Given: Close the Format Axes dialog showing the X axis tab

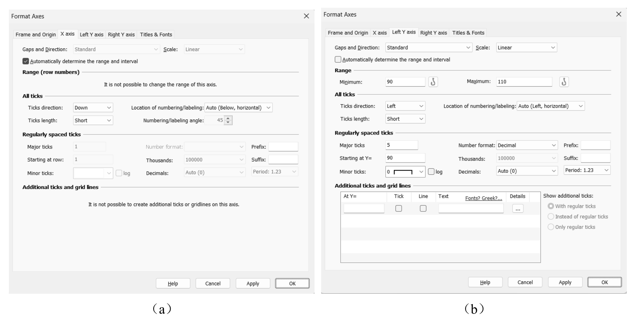Looking at the screenshot, I should (306, 16).
